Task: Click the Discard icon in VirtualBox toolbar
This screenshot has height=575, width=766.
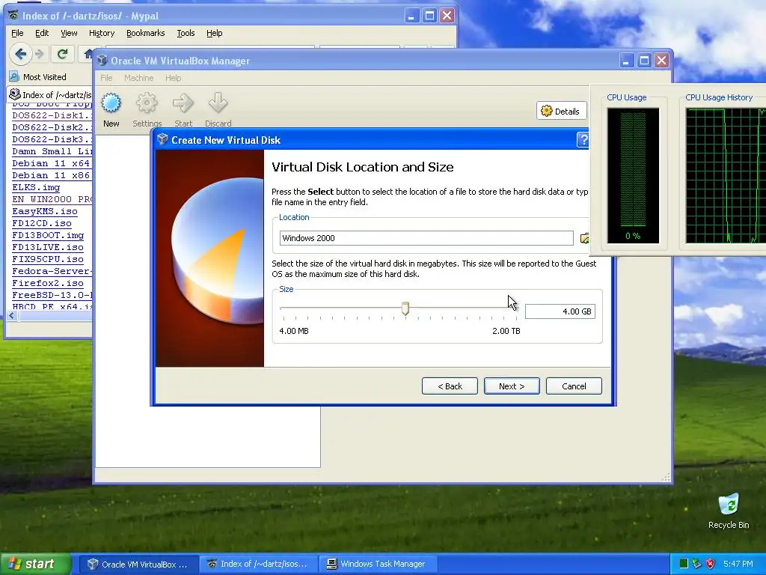Action: point(218,103)
